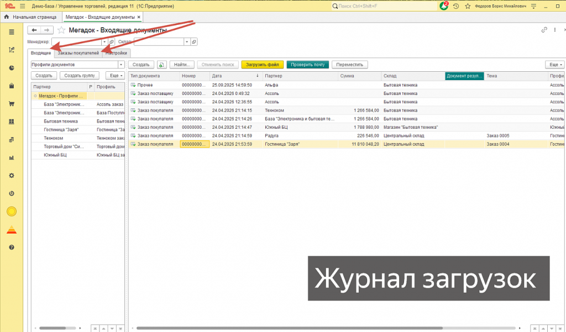Go forward with the right arrow button
Screen dimensions: 566x332
click(47, 30)
